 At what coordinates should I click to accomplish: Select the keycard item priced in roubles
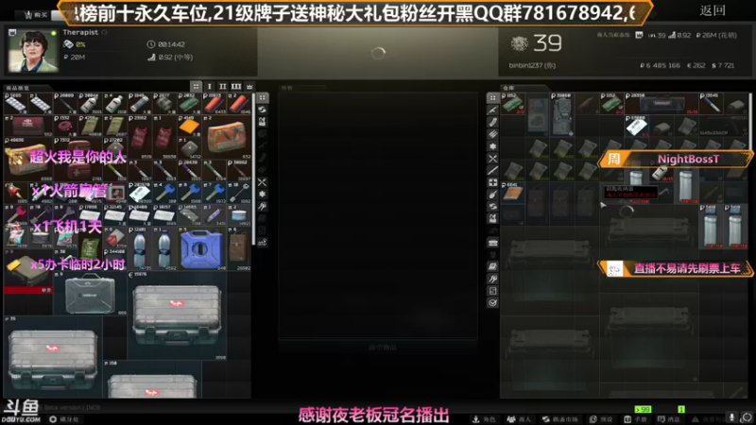pyautogui.click(x=139, y=193)
